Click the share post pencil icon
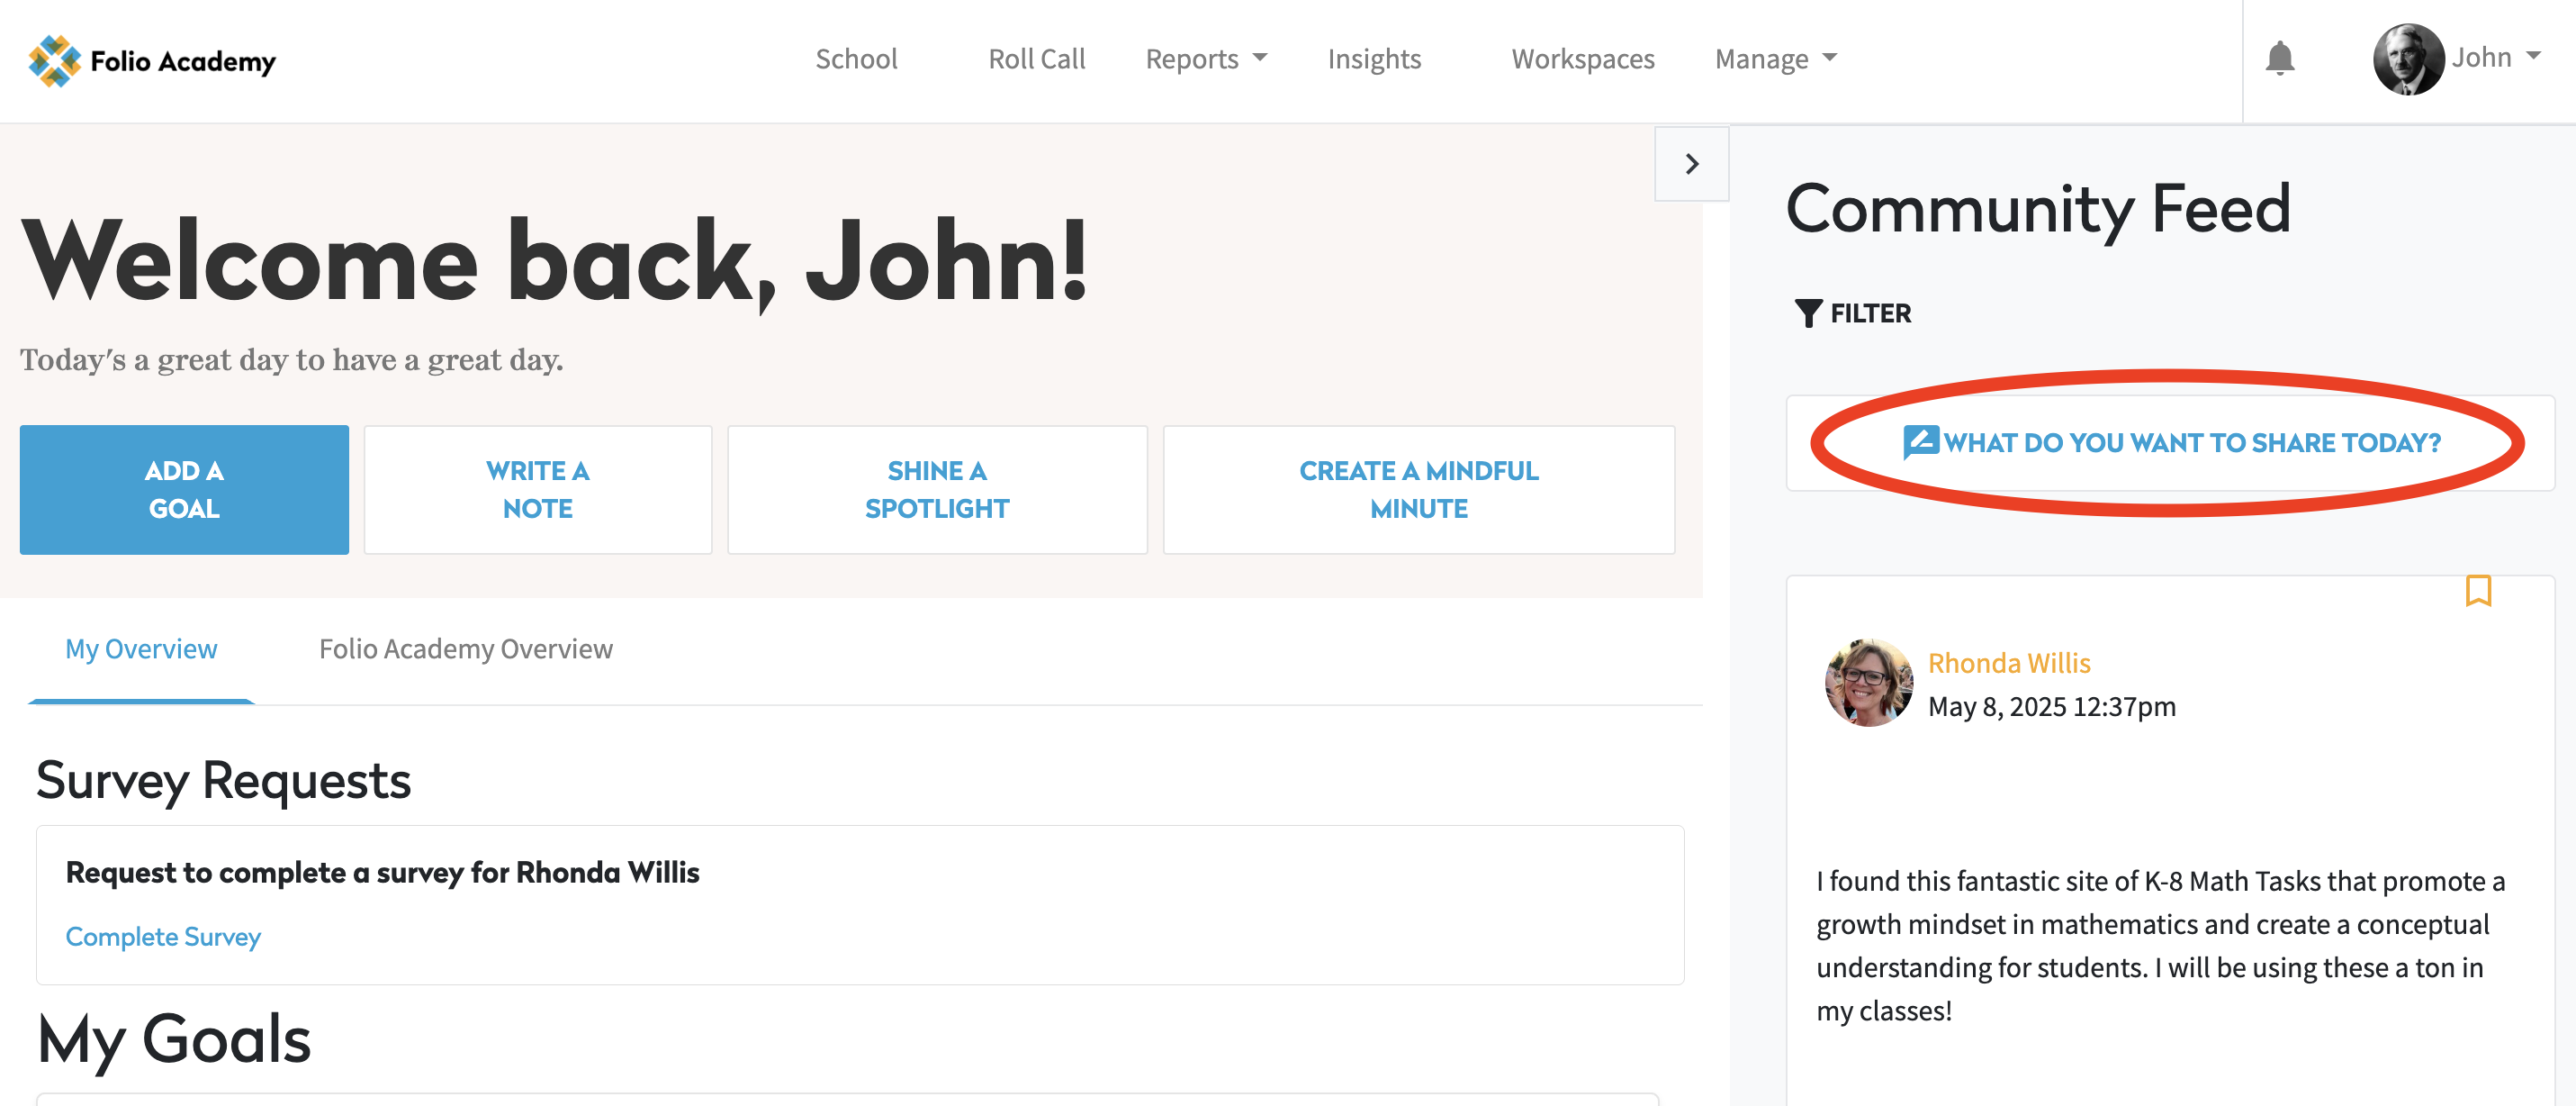 click(x=1920, y=441)
